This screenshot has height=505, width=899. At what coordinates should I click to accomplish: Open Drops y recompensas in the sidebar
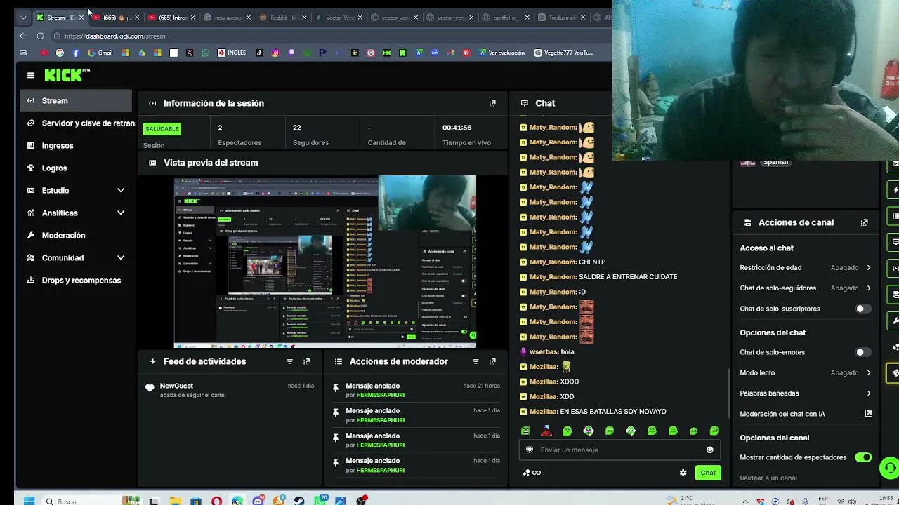click(x=76, y=280)
